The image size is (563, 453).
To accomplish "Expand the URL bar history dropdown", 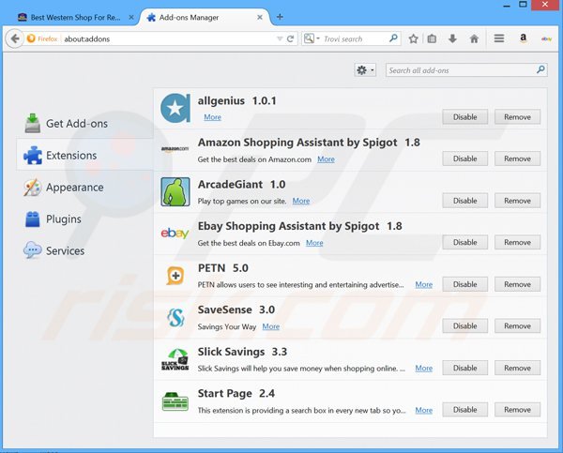I will coord(279,38).
